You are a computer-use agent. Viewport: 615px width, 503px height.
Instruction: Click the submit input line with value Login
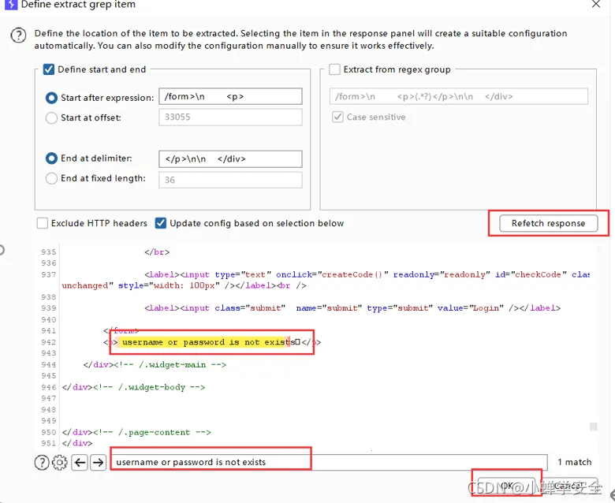tap(352, 308)
